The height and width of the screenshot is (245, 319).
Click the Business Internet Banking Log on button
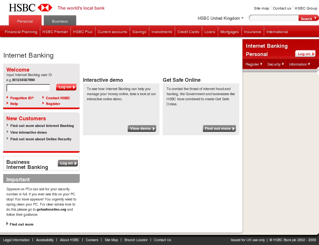click(x=68, y=163)
